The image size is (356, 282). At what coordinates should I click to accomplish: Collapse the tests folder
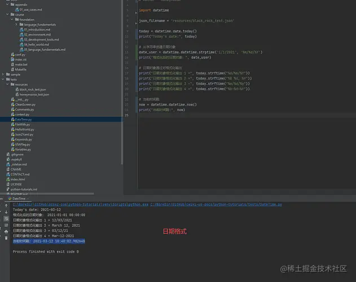3,79
